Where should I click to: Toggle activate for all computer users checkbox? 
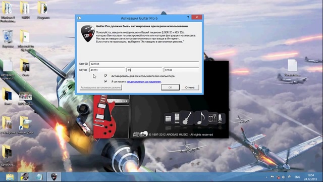click(x=105, y=76)
